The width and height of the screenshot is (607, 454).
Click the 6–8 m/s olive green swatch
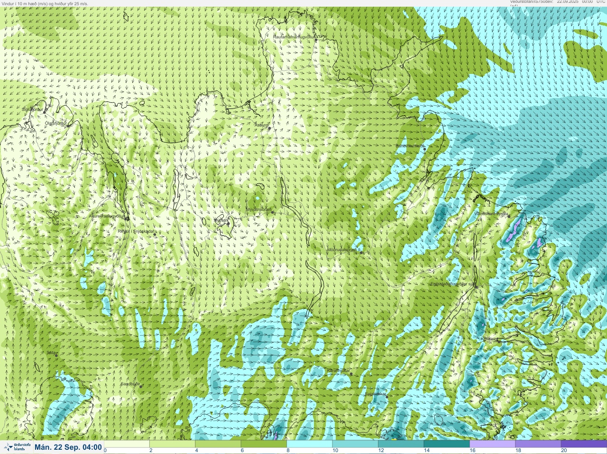(x=264, y=444)
